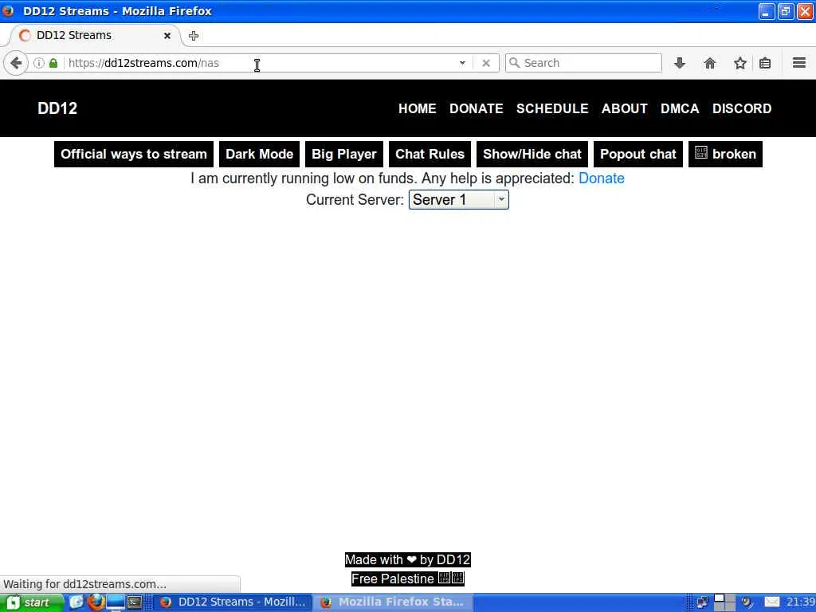Select the DD12 Streams browser tab
This screenshot has width=816, height=612.
pos(94,35)
